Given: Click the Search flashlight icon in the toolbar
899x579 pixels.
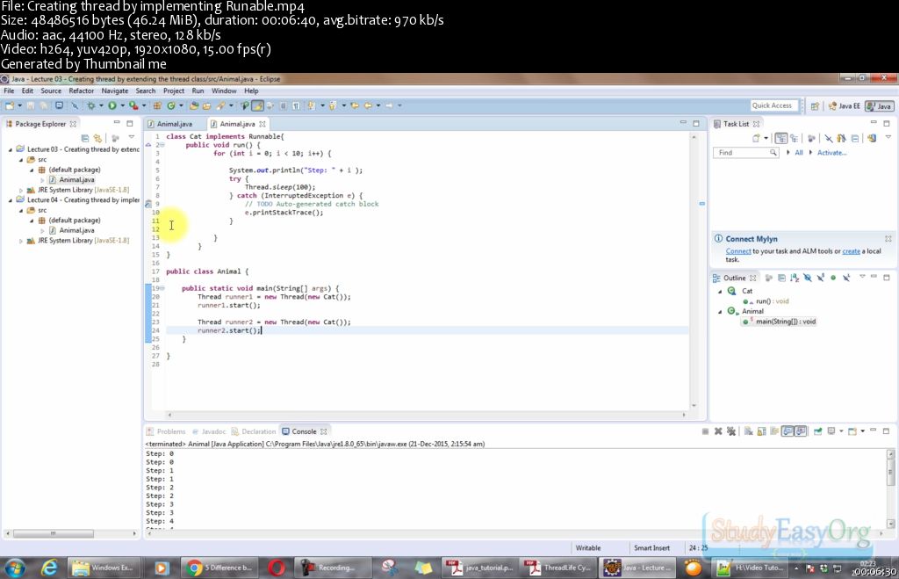Looking at the screenshot, I should coord(220,105).
